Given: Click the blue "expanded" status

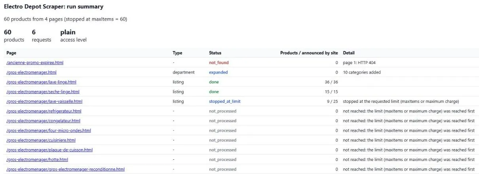Looking at the screenshot, I should 219,72.
